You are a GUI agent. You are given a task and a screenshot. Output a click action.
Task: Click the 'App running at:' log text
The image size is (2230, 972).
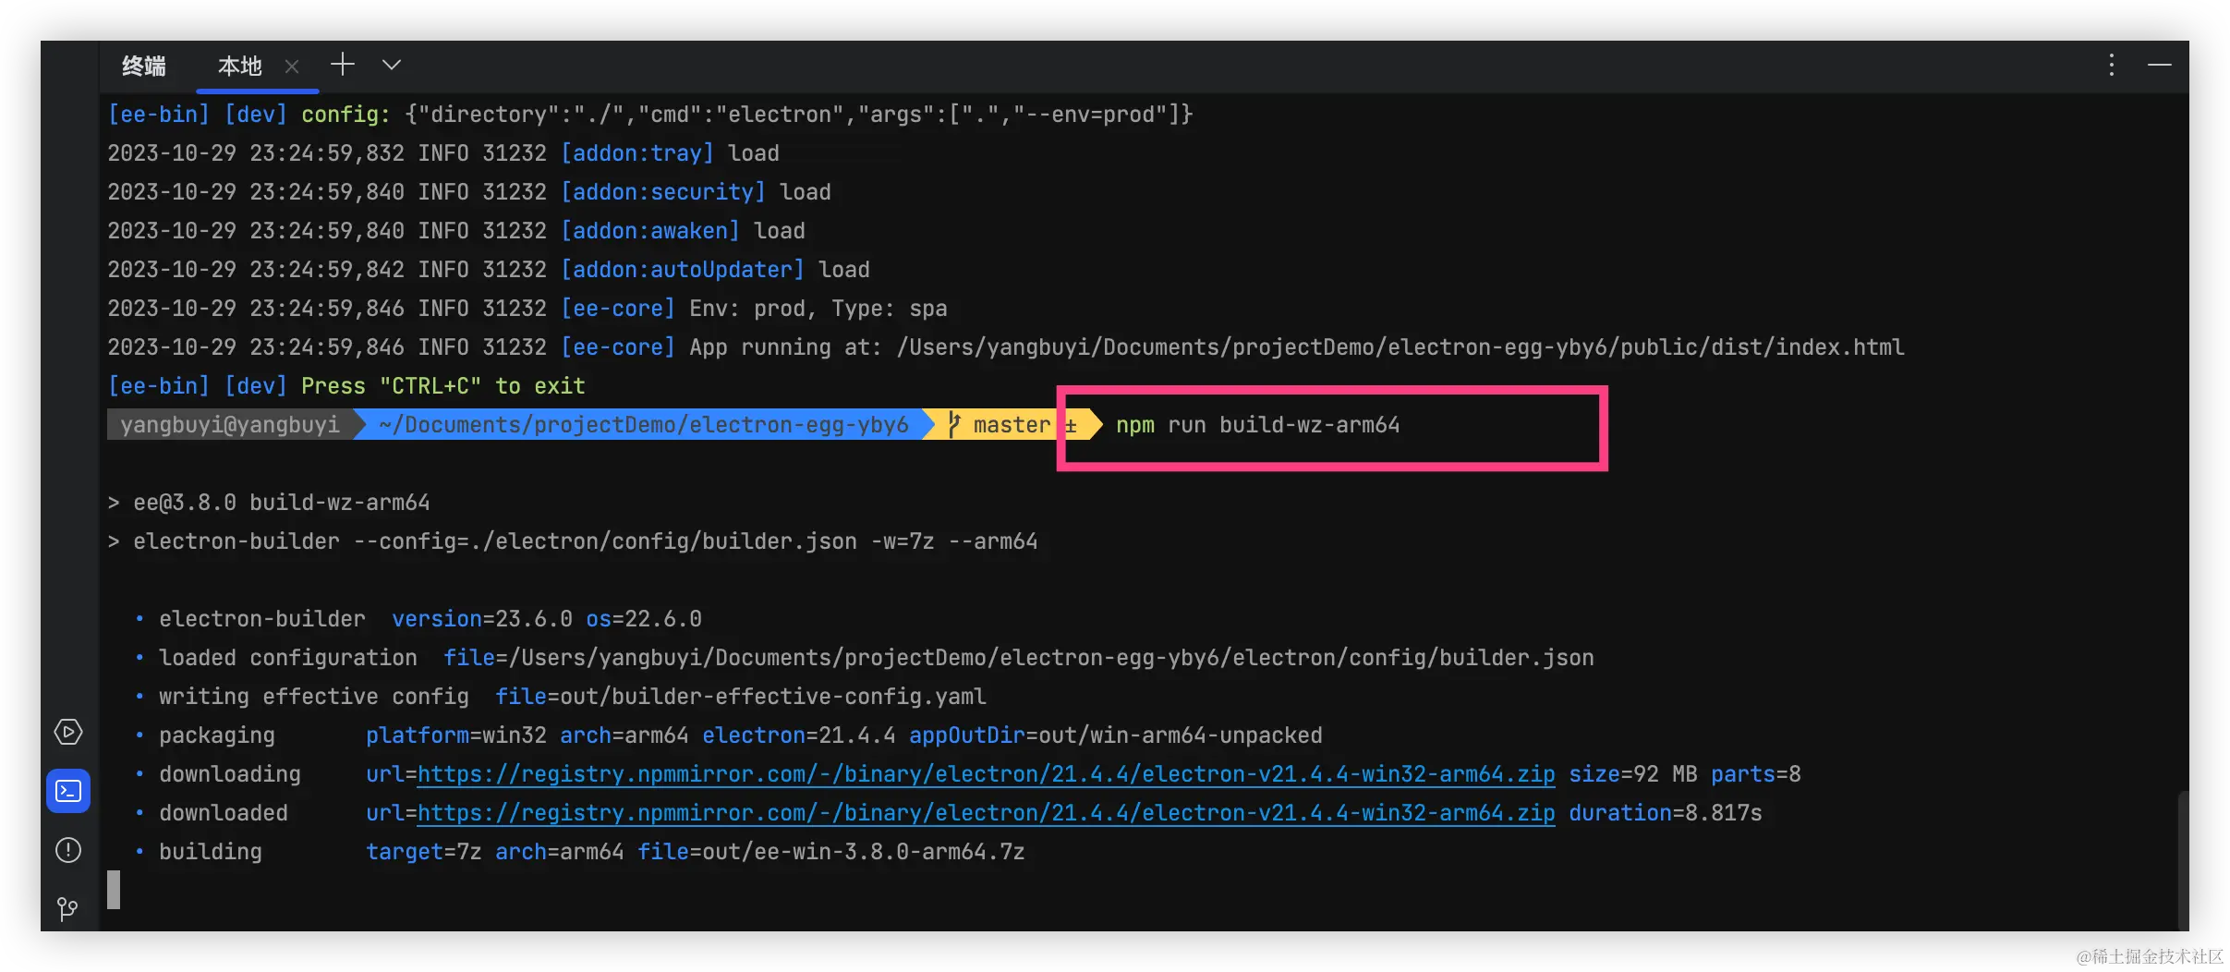point(786,347)
